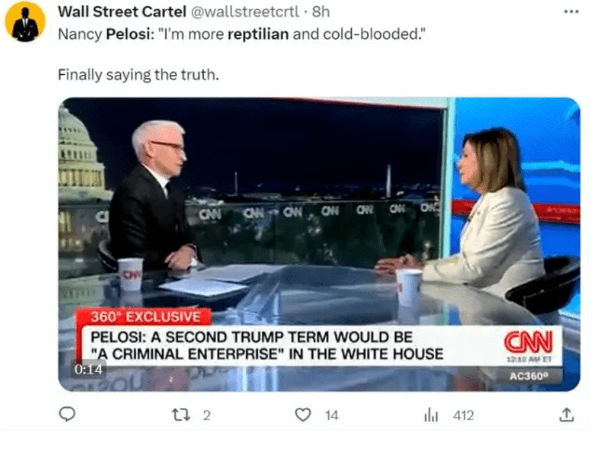This screenshot has height=455, width=596.
Task: Repost using the retweet arrows icon
Action: [x=181, y=415]
